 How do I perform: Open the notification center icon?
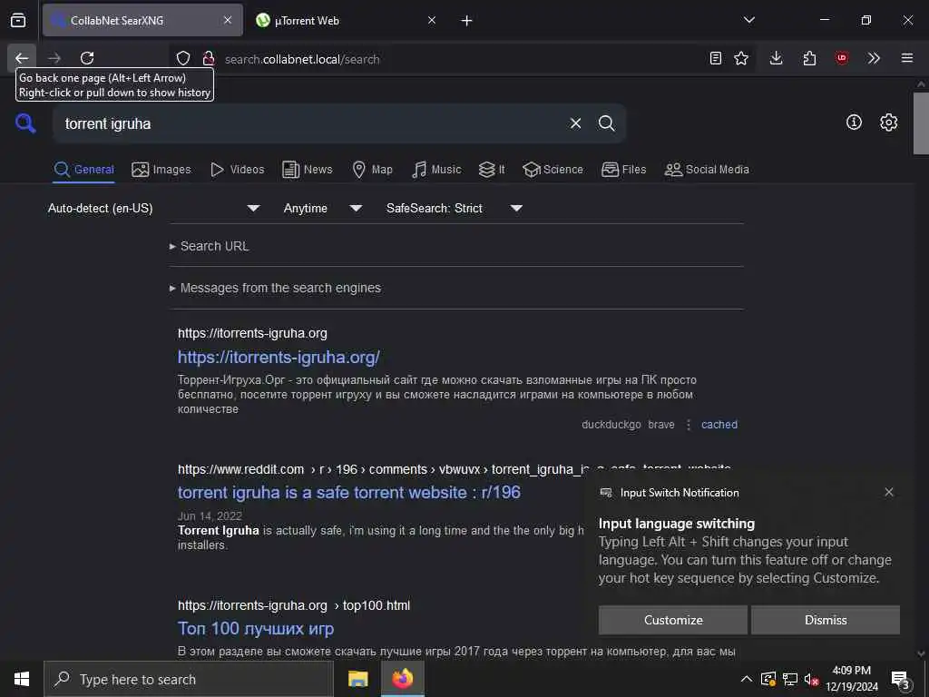pos(901,679)
